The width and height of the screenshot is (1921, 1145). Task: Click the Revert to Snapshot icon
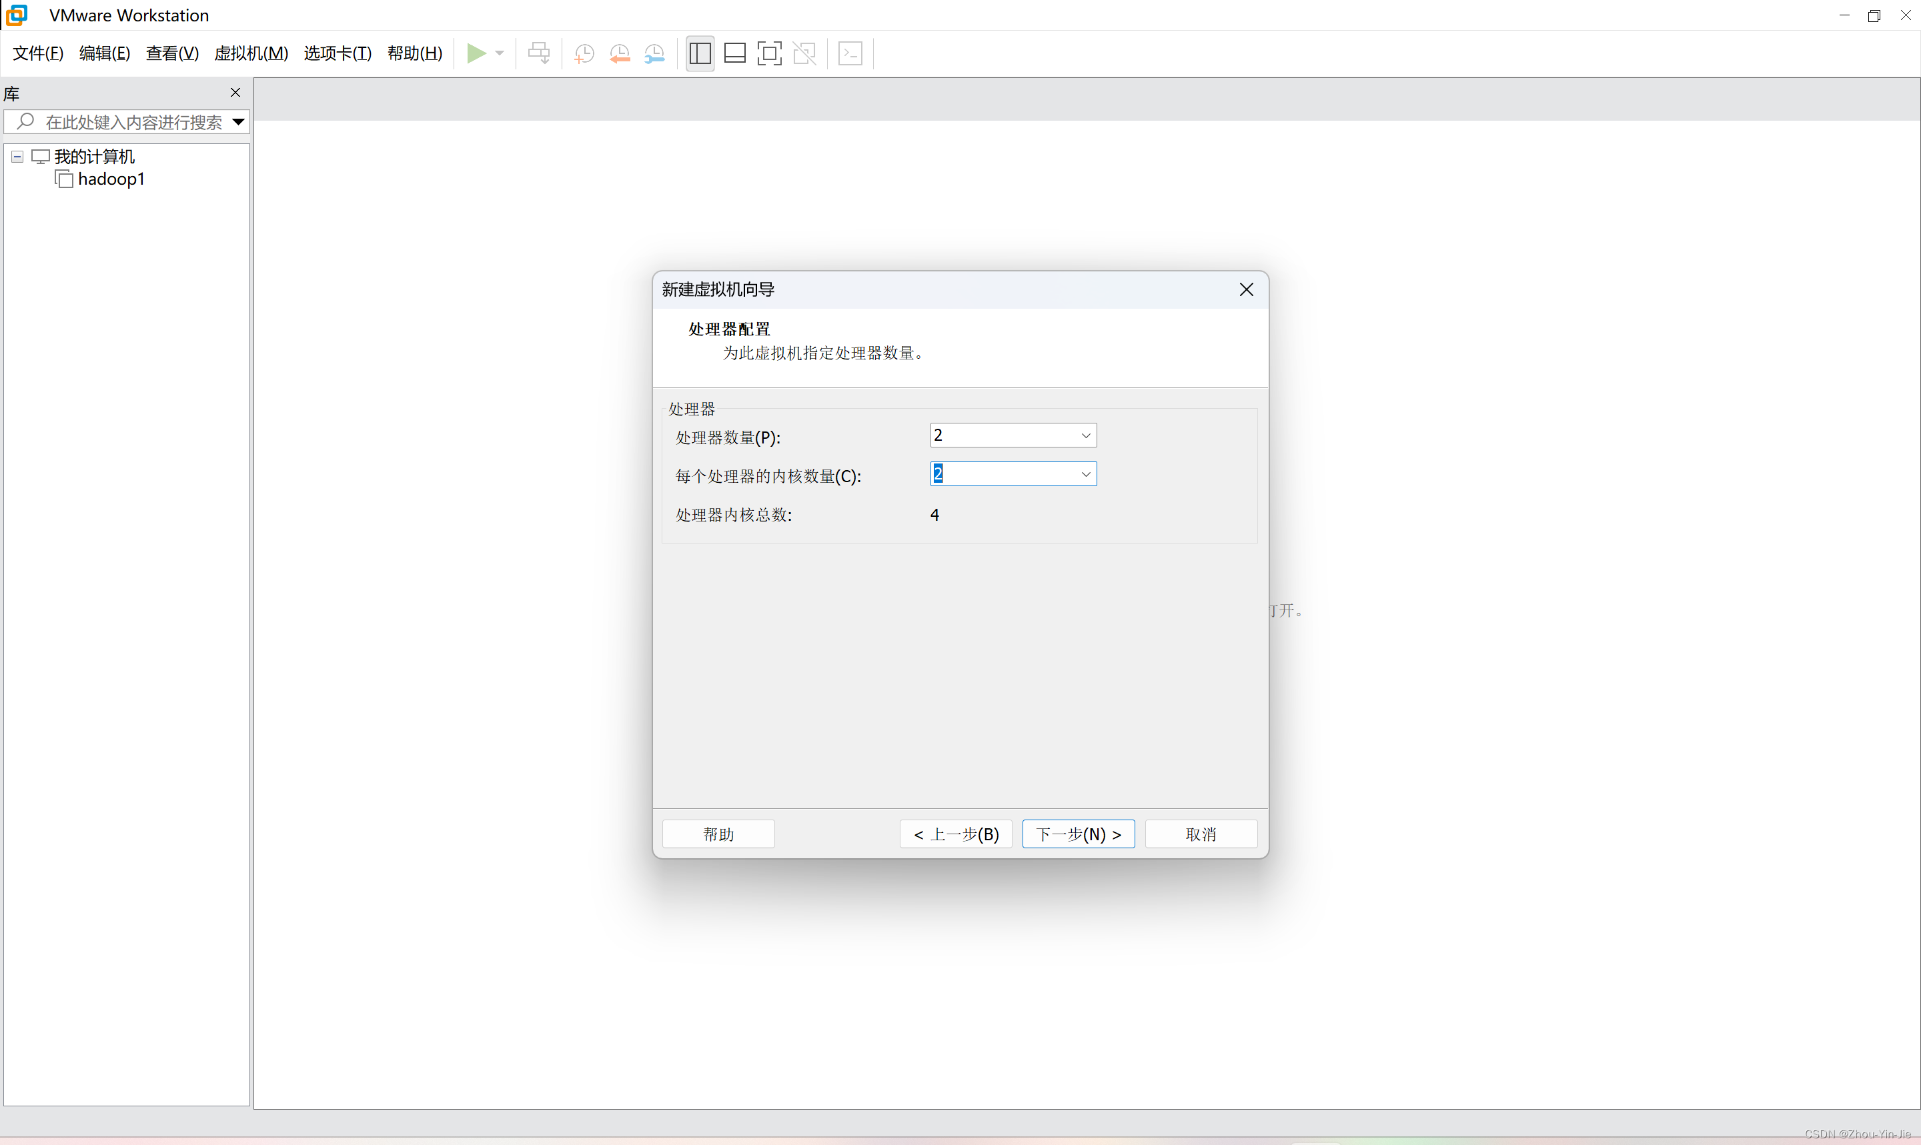(x=620, y=53)
